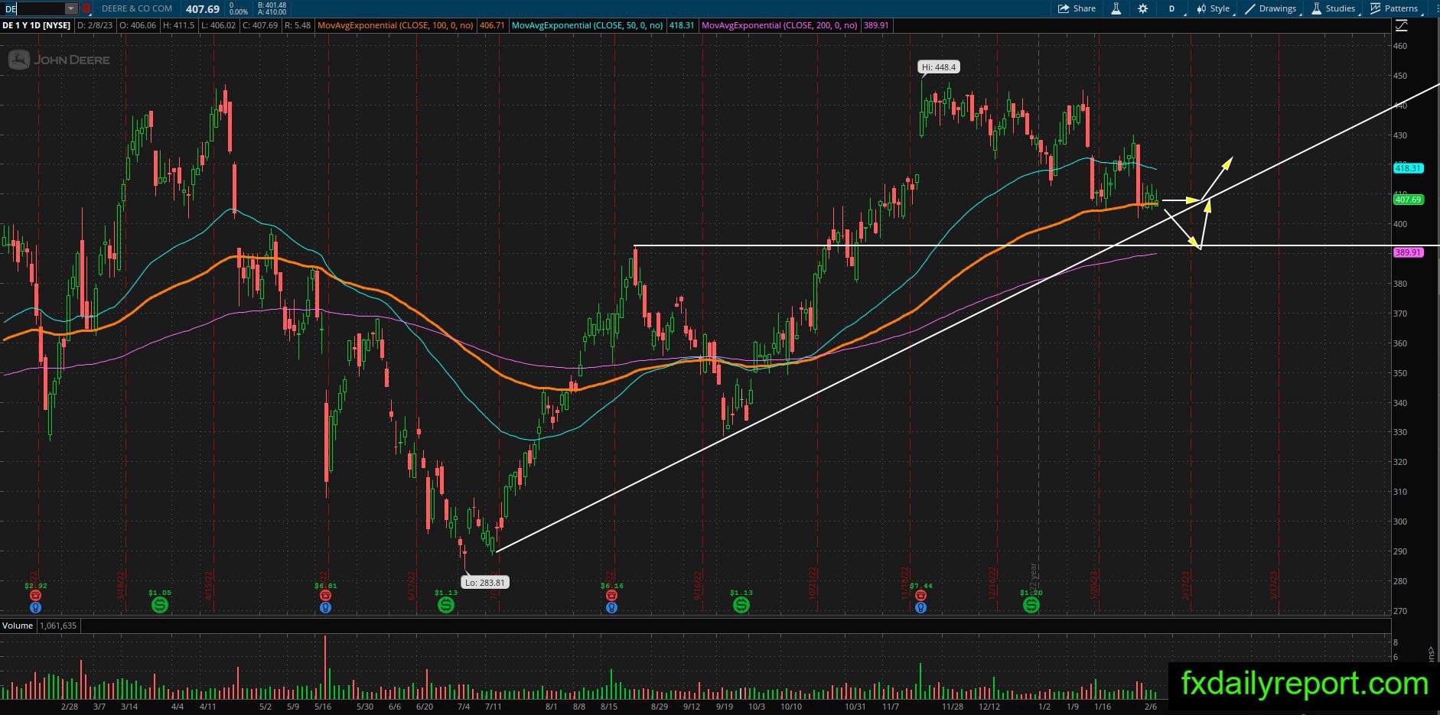Click the 5/16 date on time axis
The image size is (1440, 715).
coord(323,707)
